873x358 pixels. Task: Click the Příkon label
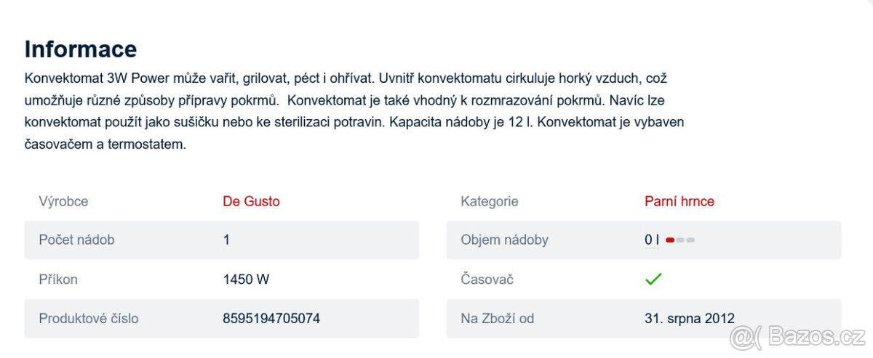pos(58,279)
